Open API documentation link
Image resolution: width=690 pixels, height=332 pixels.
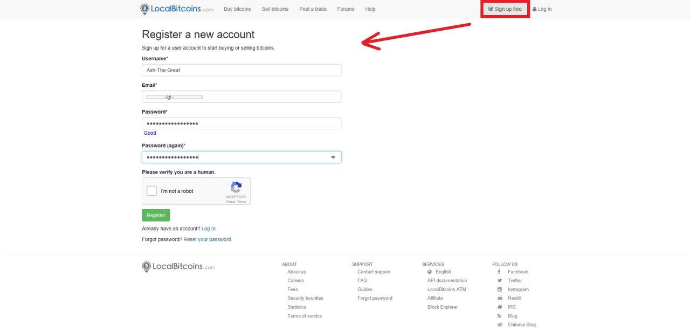click(447, 280)
